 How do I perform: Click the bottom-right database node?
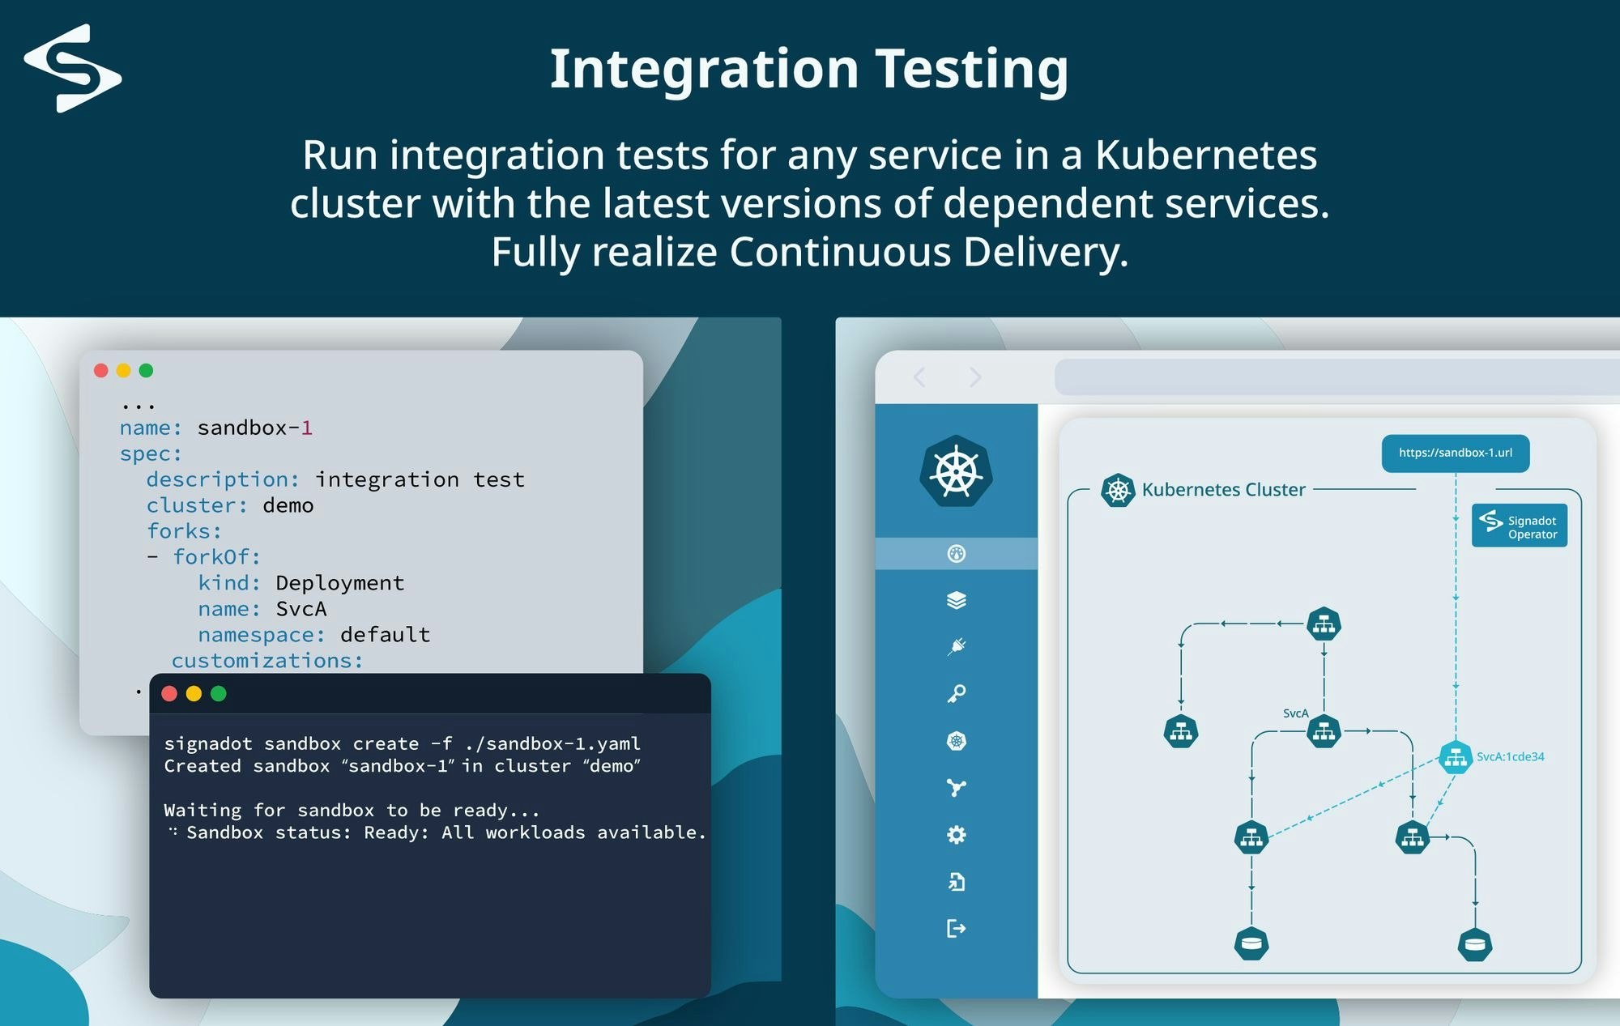[1474, 944]
